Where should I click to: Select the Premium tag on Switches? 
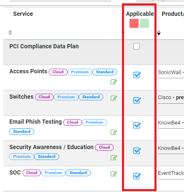coord(66,97)
